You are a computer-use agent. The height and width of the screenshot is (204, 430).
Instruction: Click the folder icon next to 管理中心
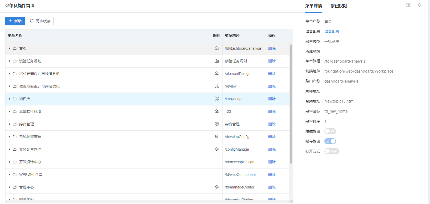[x=15, y=187]
